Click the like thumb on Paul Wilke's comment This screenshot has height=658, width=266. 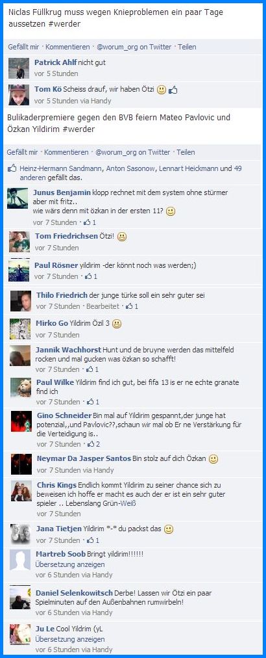click(x=90, y=402)
